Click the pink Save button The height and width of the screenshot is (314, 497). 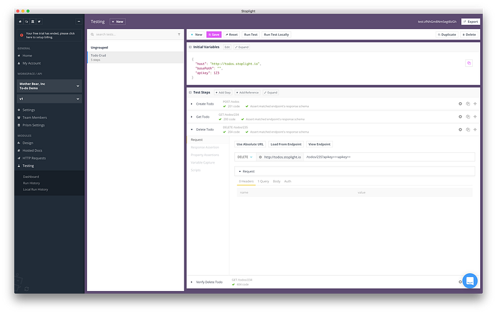[214, 35]
